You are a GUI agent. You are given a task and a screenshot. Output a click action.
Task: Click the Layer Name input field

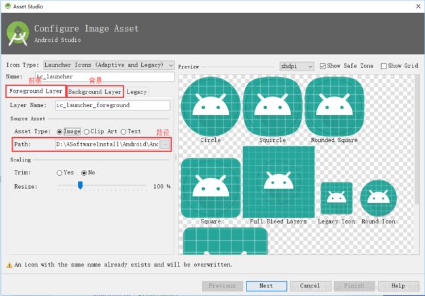112,105
